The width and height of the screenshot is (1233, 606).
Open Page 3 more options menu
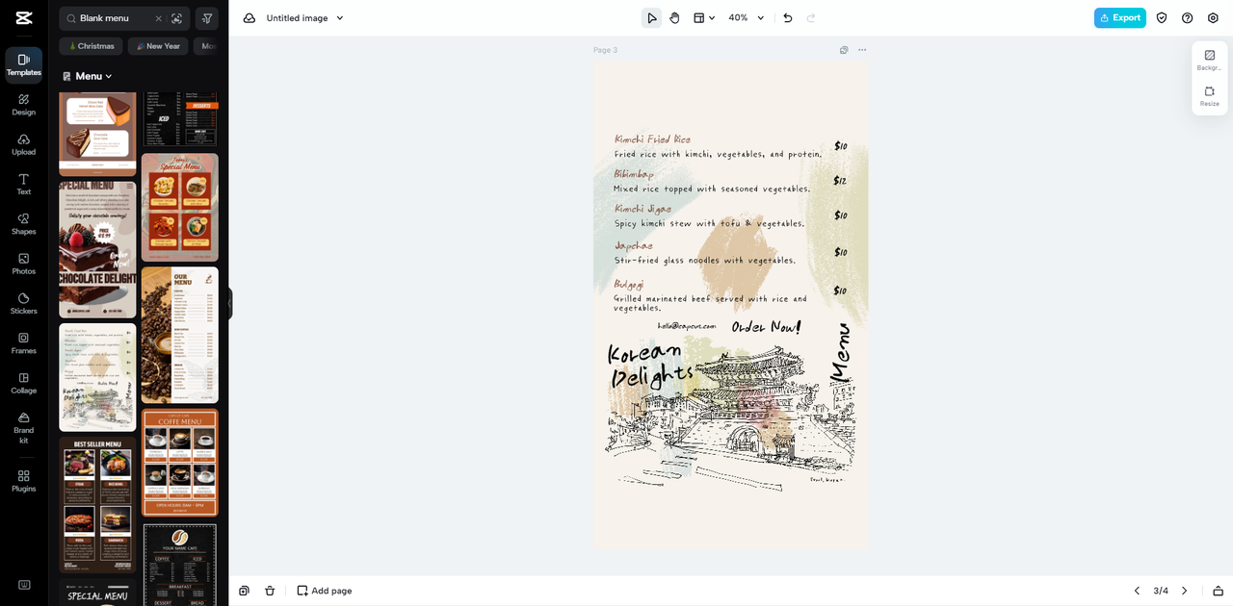pyautogui.click(x=862, y=50)
